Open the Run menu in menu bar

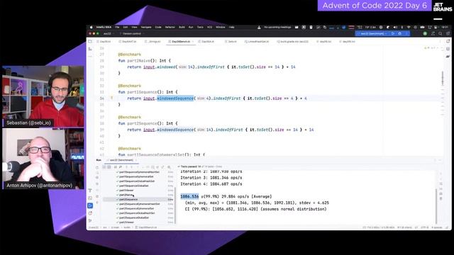tap(191, 27)
